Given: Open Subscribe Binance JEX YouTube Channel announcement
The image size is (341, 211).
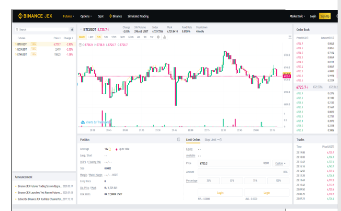Looking at the screenshot, I should tap(40, 199).
